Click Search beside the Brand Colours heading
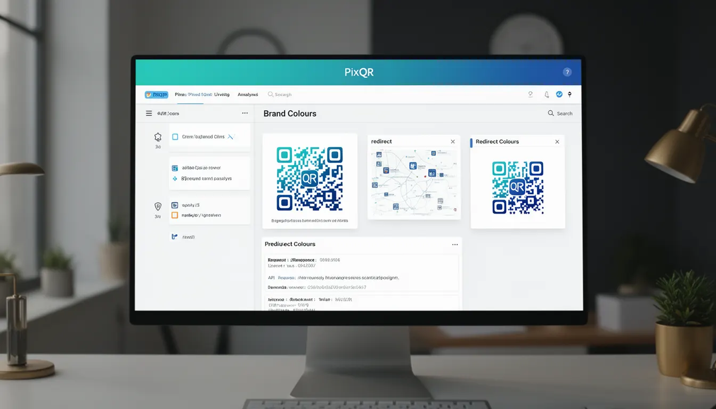This screenshot has height=409, width=716. pos(560,113)
